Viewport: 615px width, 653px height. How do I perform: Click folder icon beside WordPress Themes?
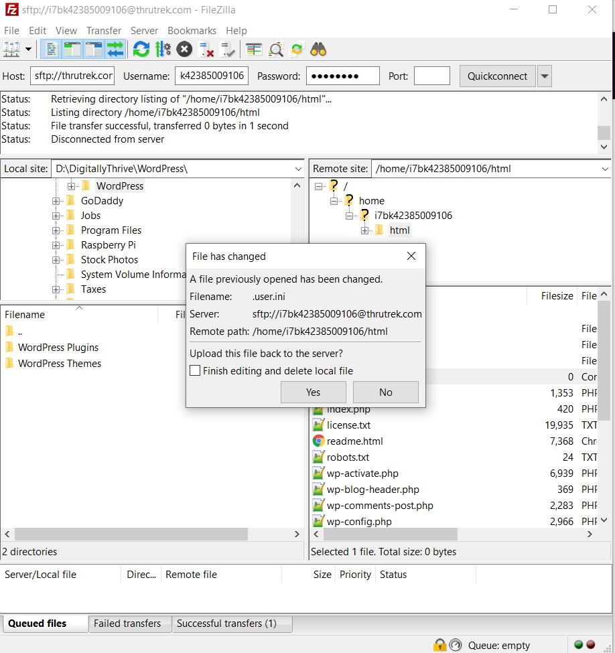click(x=9, y=364)
